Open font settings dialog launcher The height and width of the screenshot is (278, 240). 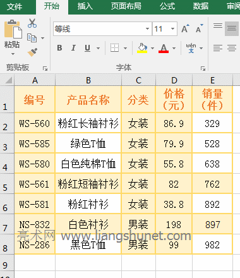coord(203,68)
